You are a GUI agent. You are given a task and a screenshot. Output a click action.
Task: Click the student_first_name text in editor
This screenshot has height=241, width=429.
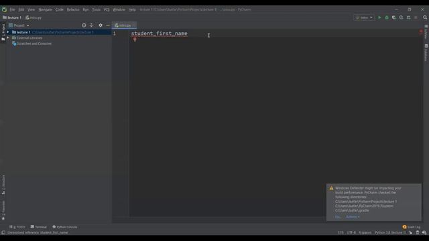pos(160,33)
